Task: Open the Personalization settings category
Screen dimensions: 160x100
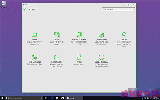Action: click(x=101, y=39)
